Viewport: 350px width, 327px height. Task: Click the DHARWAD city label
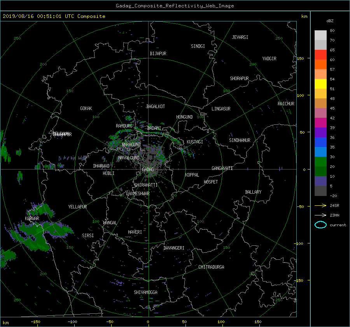tap(101, 166)
